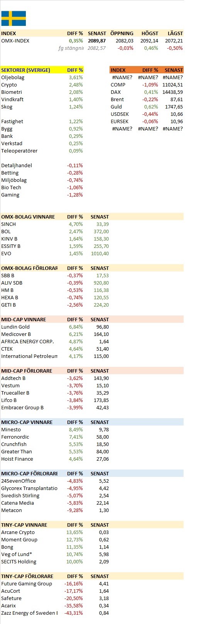Click the Guld value 1747,65
Image resolution: width=206 pixels, height=624 pixels.
pyautogui.click(x=173, y=107)
